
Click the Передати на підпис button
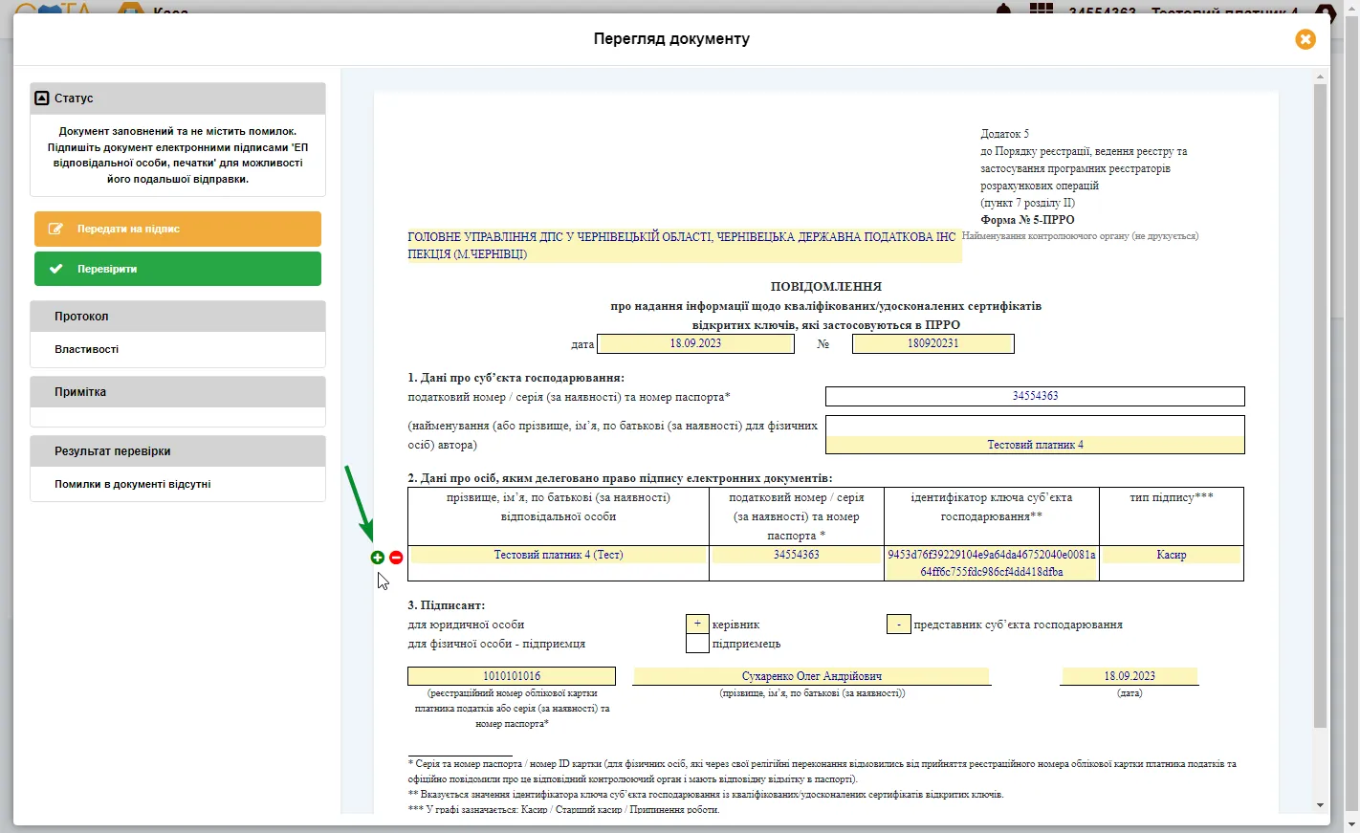tap(178, 230)
